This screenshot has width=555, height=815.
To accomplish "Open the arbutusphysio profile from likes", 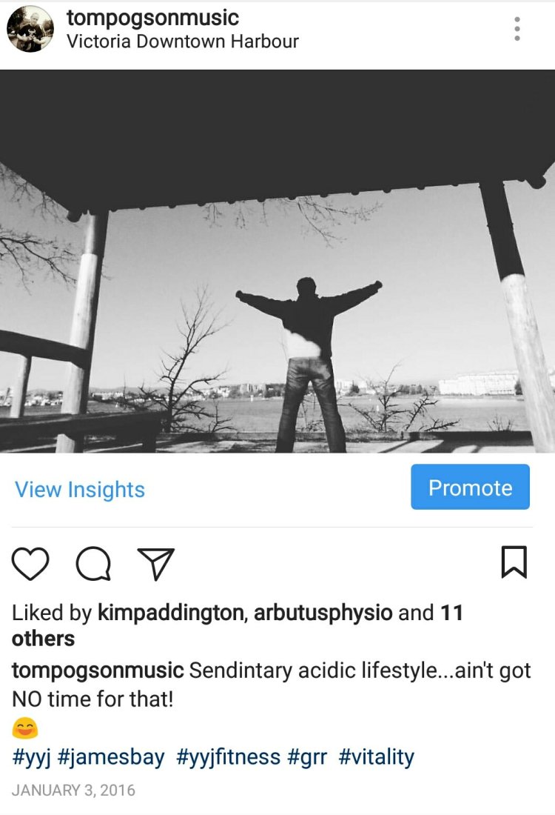I will (x=323, y=613).
